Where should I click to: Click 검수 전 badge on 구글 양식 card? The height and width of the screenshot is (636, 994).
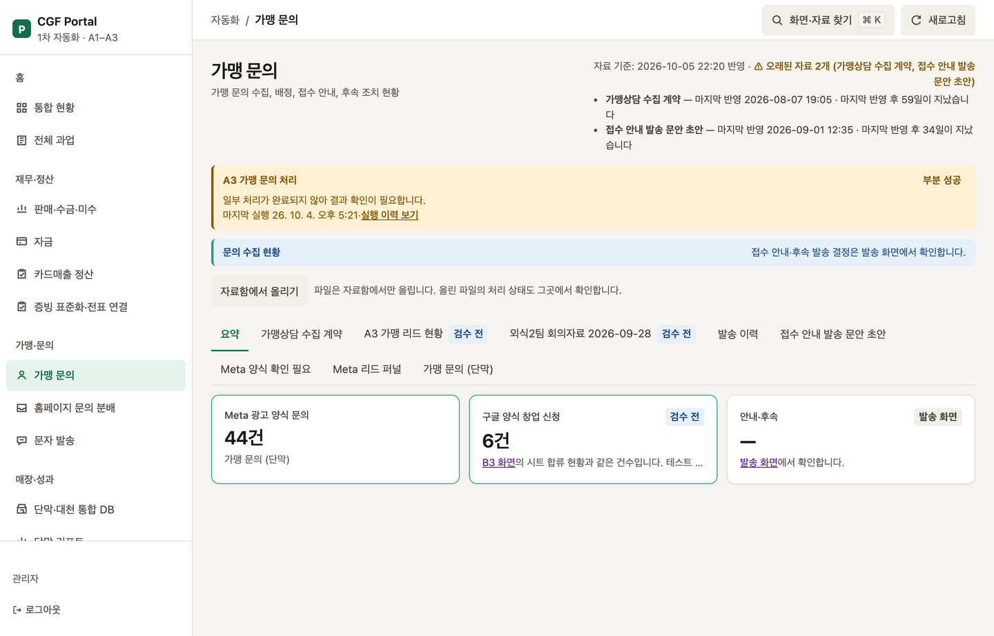[x=685, y=417]
